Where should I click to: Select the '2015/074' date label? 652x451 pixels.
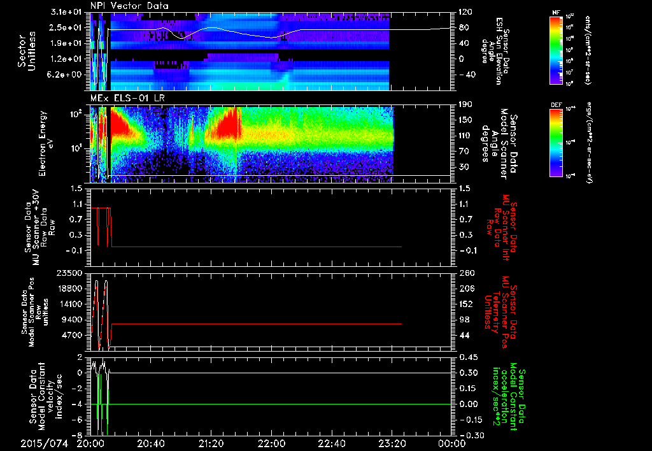coord(45,443)
